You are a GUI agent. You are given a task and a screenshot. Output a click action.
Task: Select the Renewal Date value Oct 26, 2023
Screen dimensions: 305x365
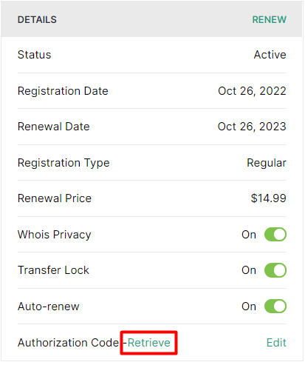252,127
